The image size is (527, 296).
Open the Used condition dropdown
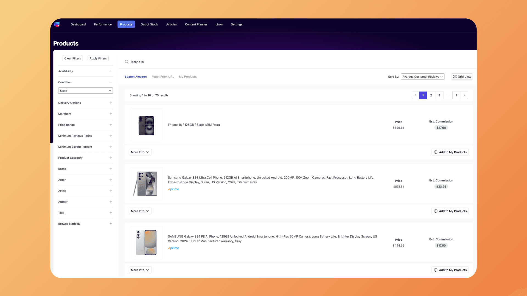click(x=85, y=90)
